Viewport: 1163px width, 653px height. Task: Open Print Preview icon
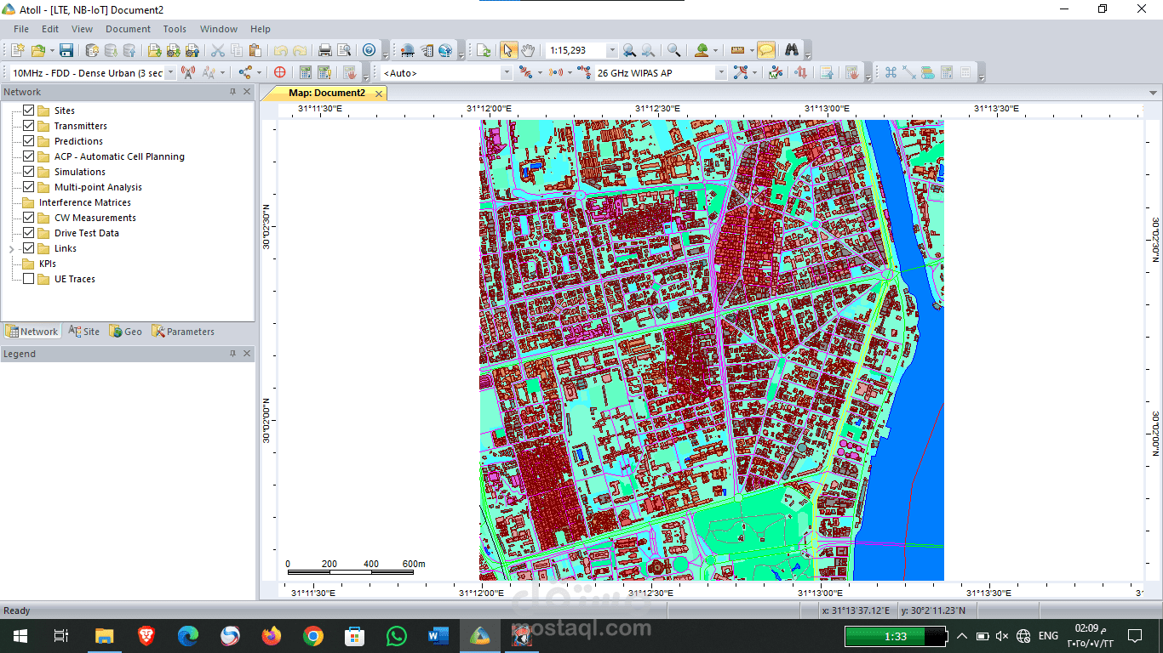coord(344,50)
